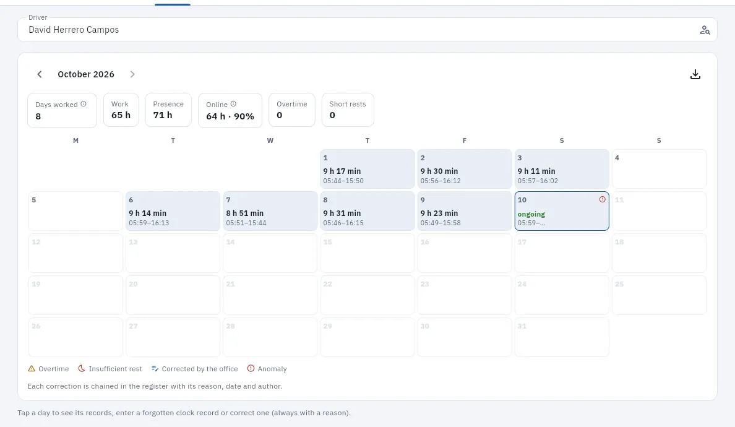Select empty day 5 cell
The height and width of the screenshot is (427, 735).
[76, 211]
